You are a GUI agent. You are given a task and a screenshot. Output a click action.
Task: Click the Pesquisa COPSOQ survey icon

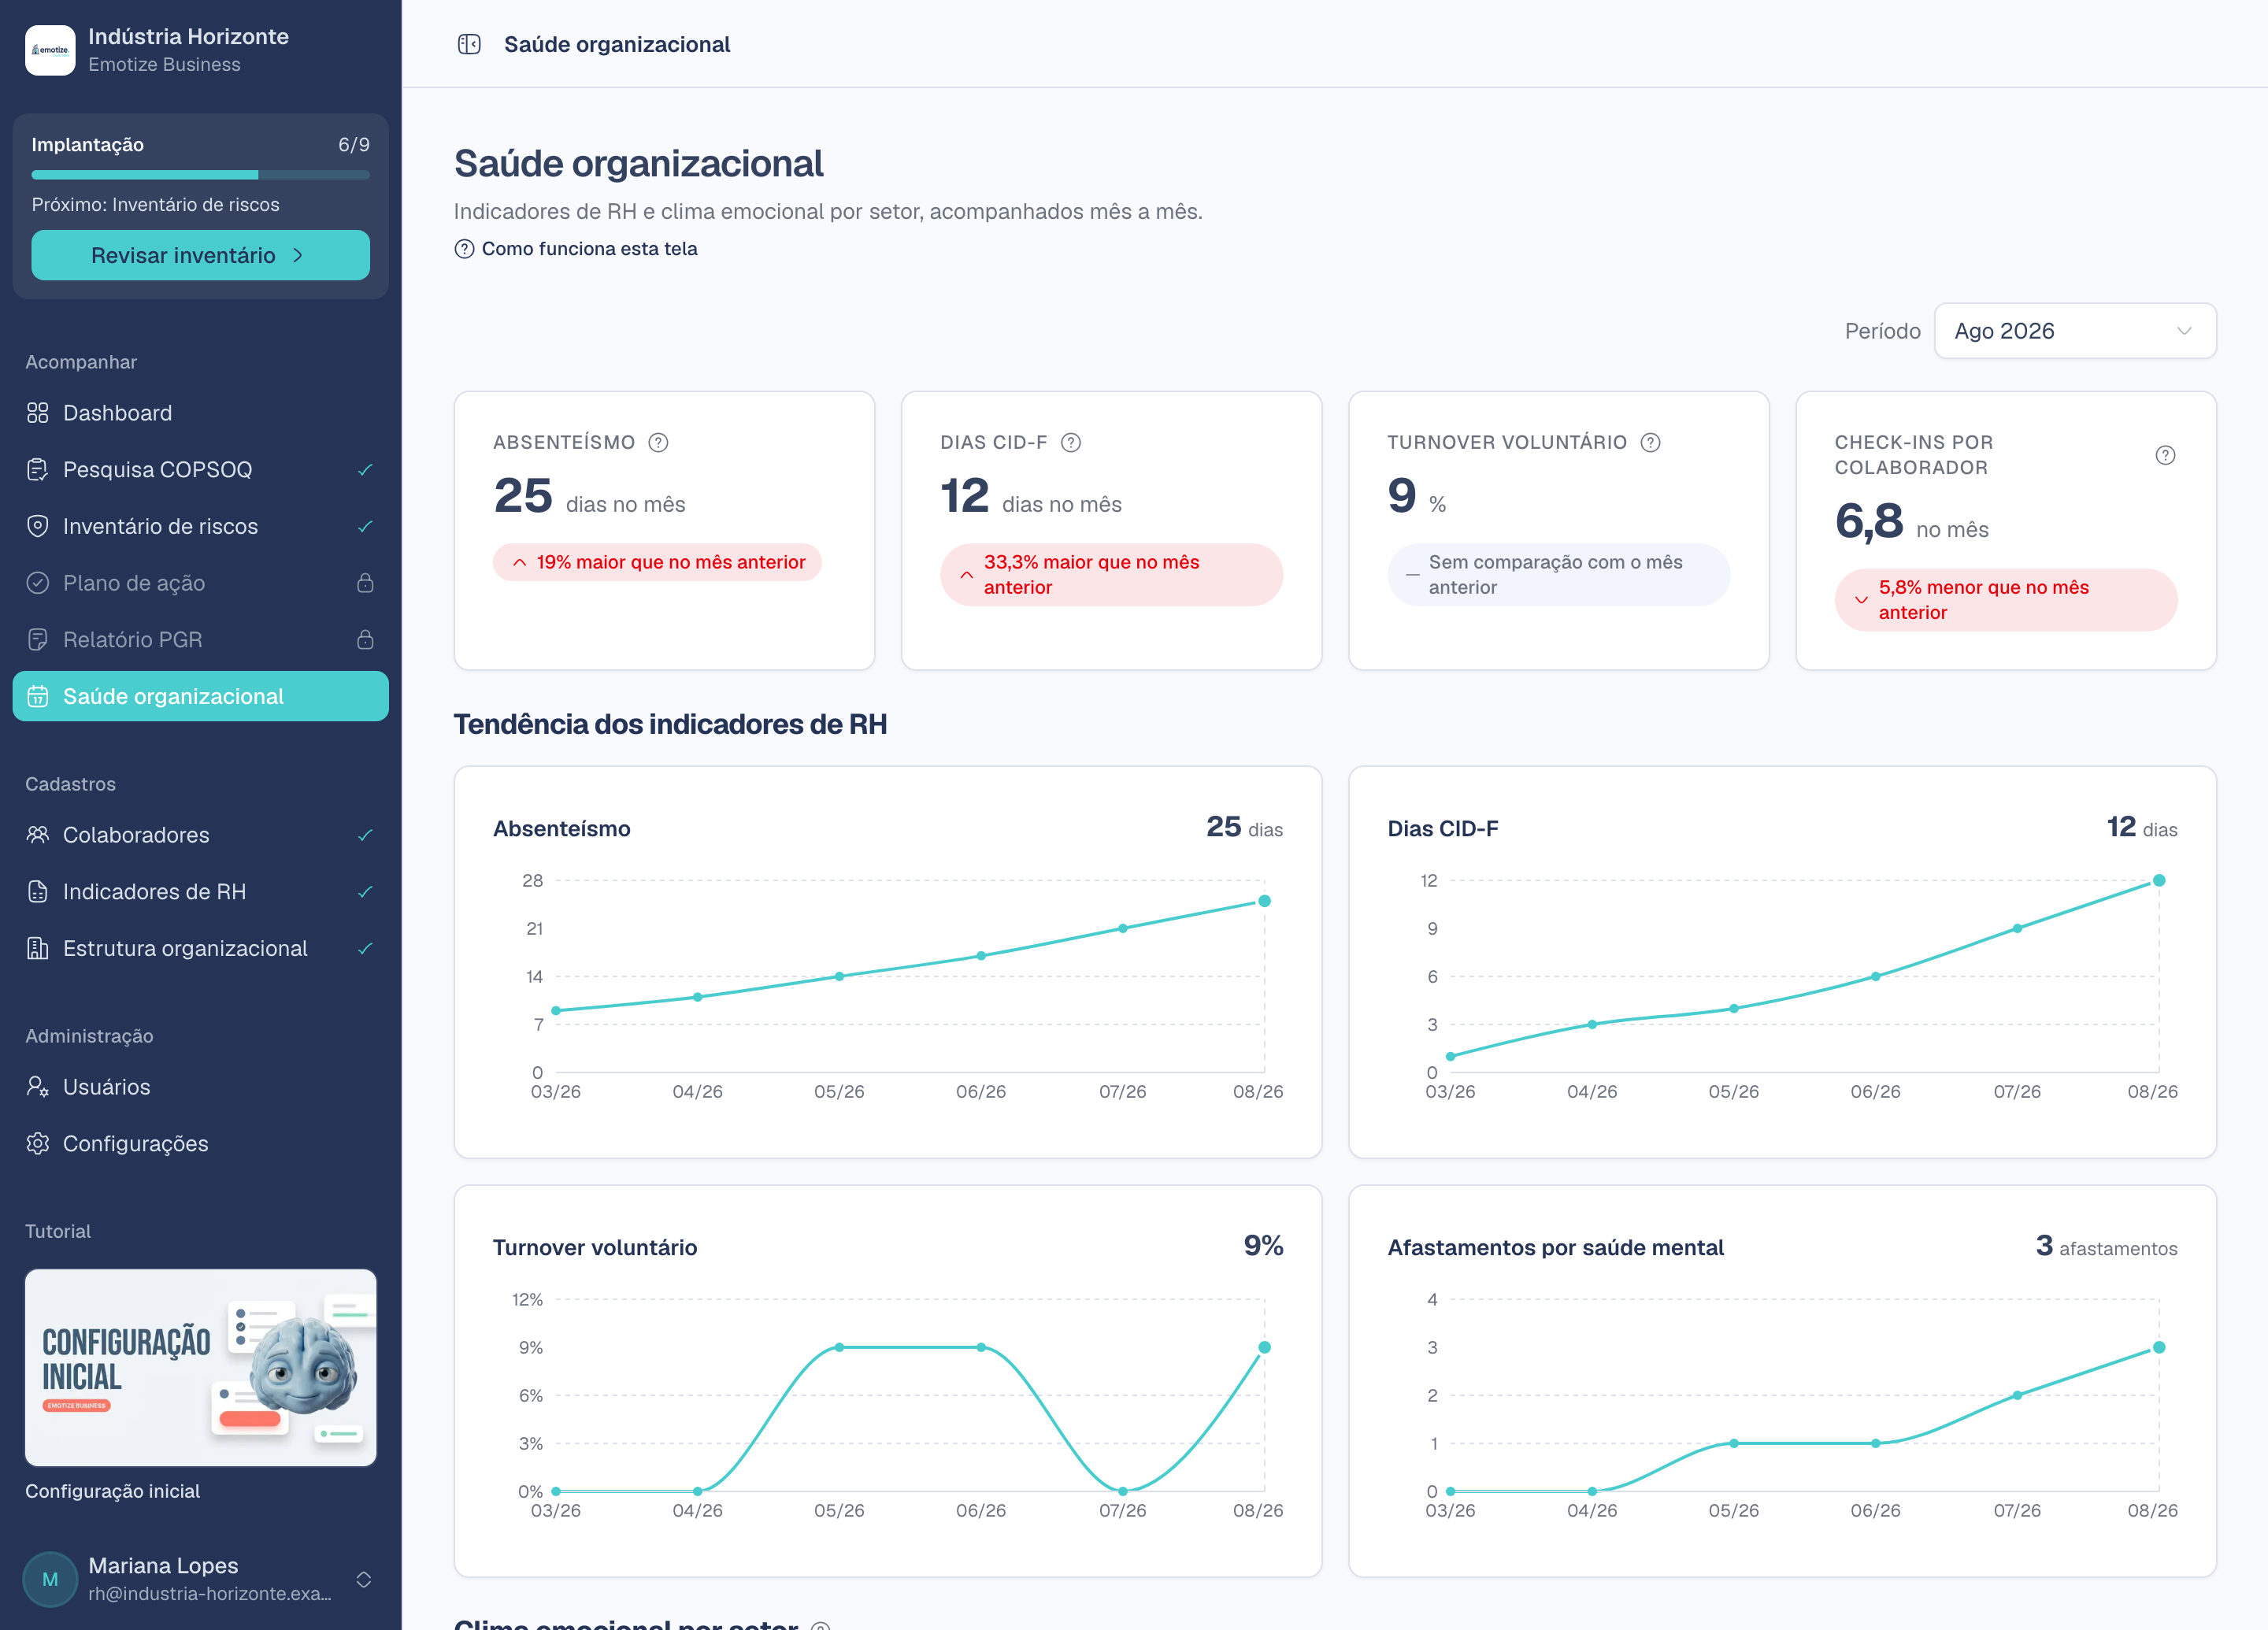pyautogui.click(x=38, y=470)
